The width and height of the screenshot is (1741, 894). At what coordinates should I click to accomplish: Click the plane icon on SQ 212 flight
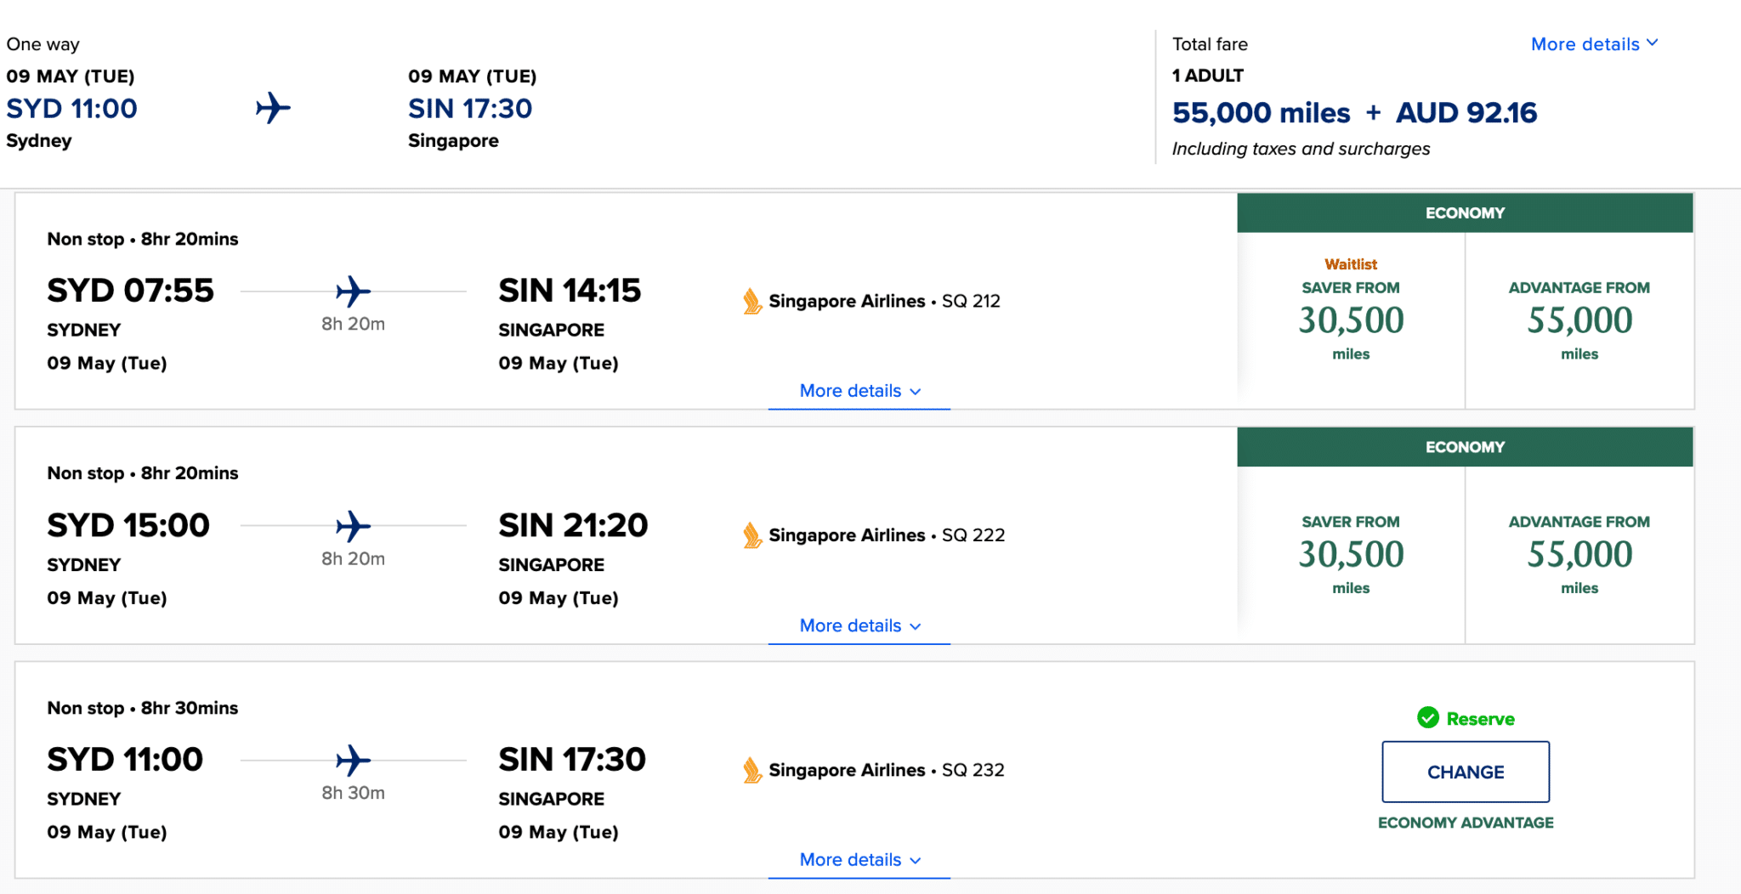353,291
